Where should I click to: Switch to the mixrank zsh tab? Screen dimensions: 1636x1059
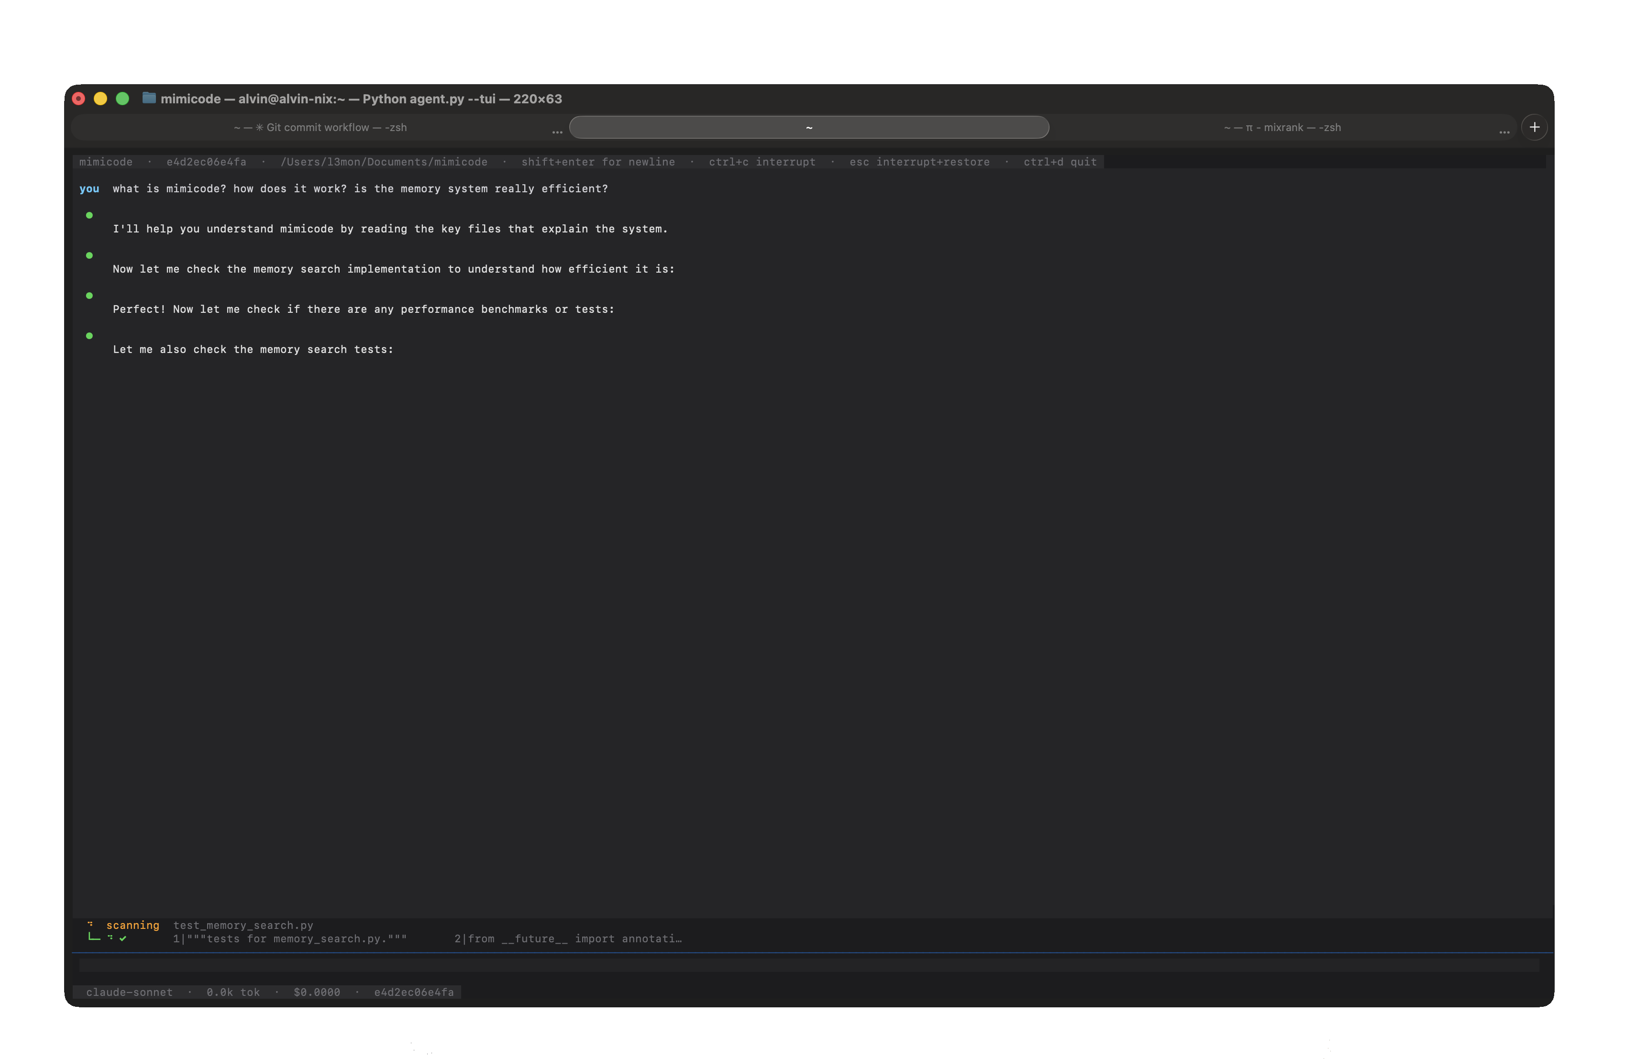(x=1282, y=127)
